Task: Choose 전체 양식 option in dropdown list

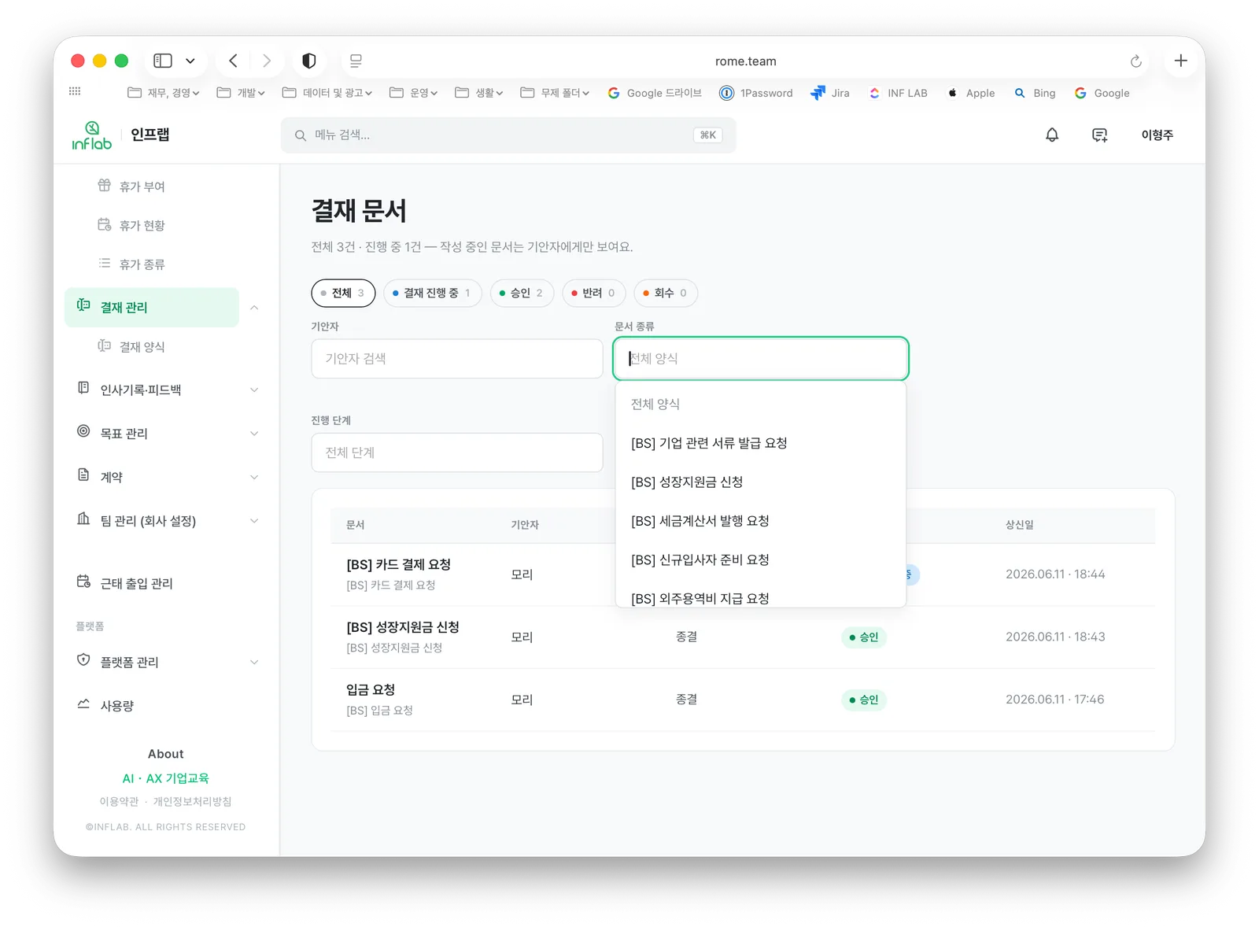Action: tap(761, 404)
